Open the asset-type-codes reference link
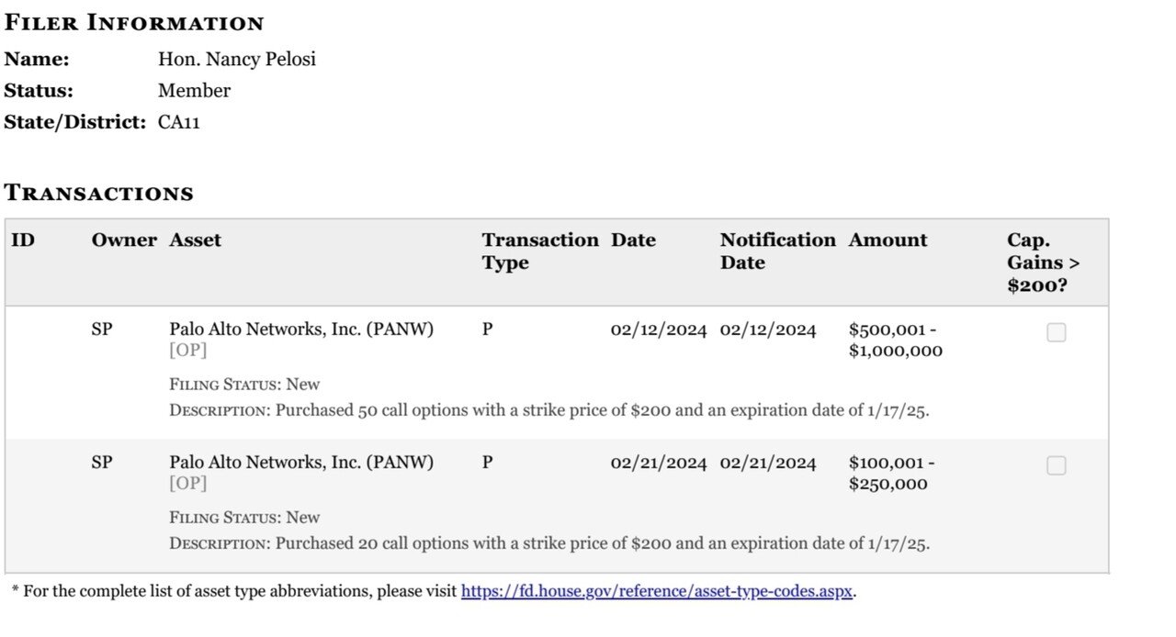The width and height of the screenshot is (1176, 637). [657, 591]
